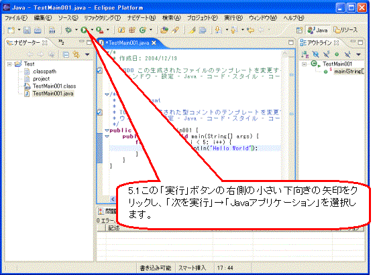Click the Open Type toolbar icon
This screenshot has height=275, width=379.
[164, 30]
